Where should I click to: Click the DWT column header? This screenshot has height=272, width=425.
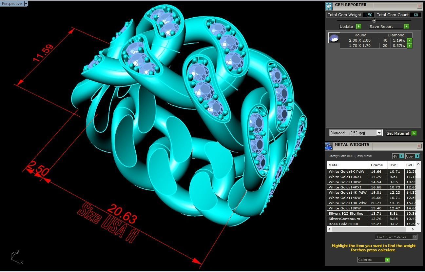[x=396, y=165]
